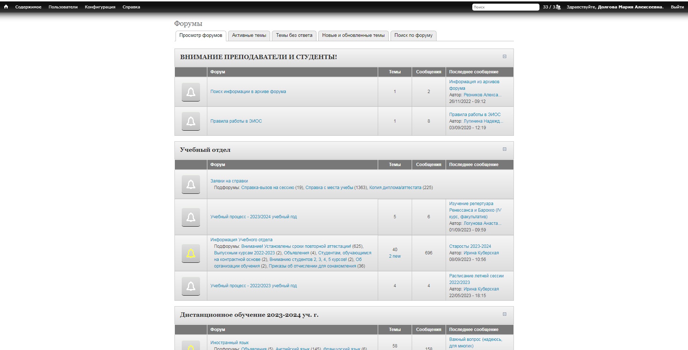
Task: Click the 2 new topics link
Action: [395, 256]
